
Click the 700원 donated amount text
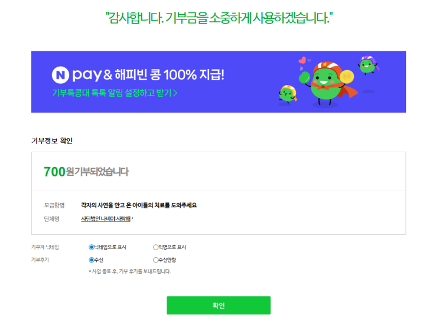click(x=58, y=172)
